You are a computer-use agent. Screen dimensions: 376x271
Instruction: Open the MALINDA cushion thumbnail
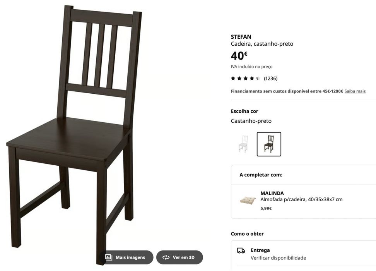pyautogui.click(x=248, y=200)
